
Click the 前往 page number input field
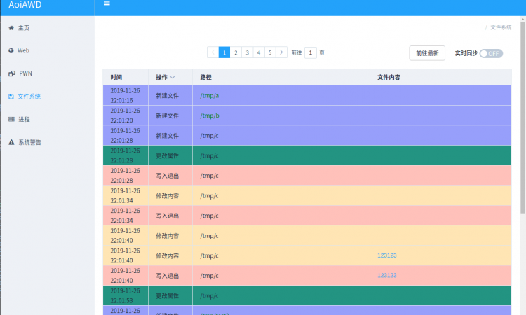point(311,52)
